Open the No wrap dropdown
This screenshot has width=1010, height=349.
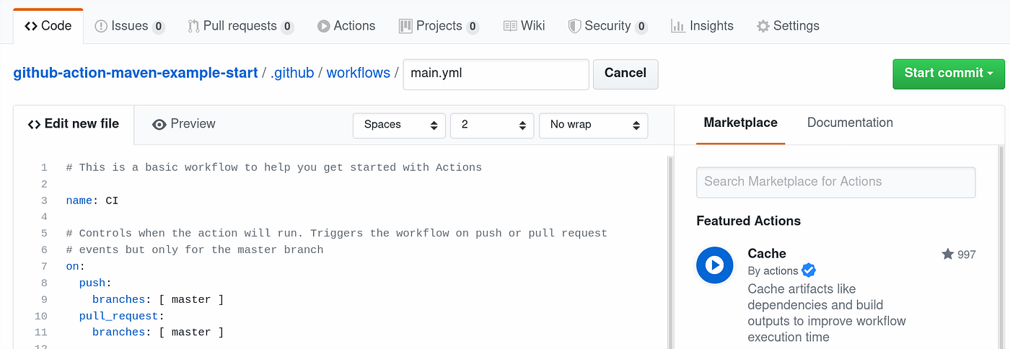click(593, 125)
